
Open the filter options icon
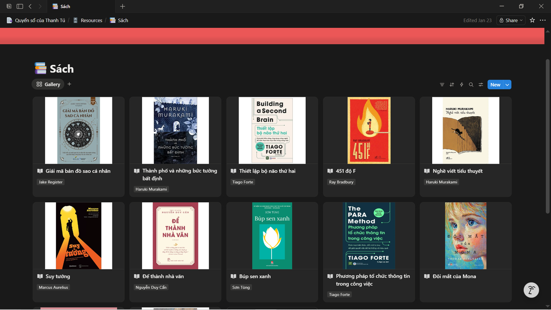click(x=442, y=85)
